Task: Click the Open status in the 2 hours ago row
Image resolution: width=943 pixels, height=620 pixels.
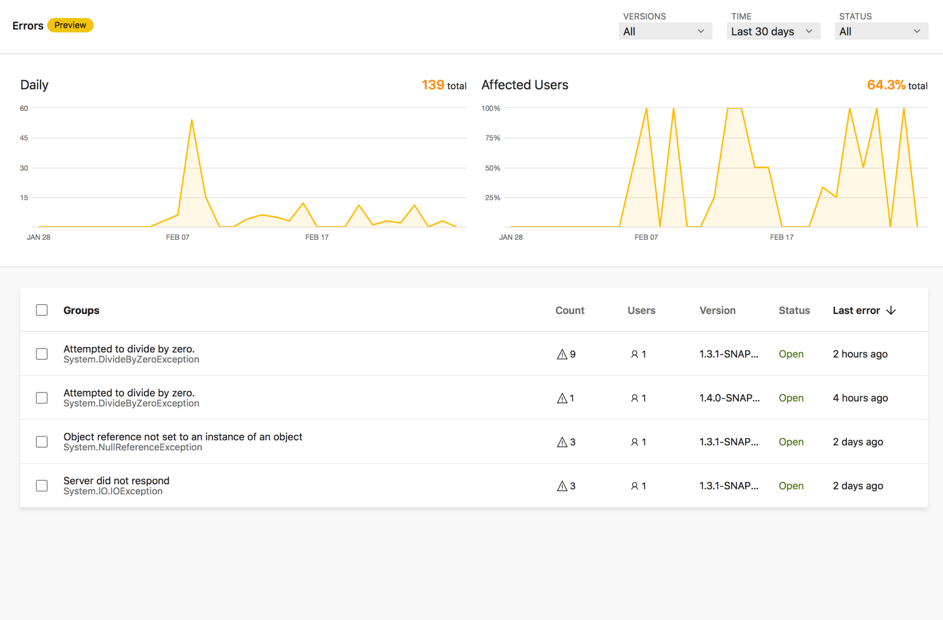Action: [x=791, y=354]
